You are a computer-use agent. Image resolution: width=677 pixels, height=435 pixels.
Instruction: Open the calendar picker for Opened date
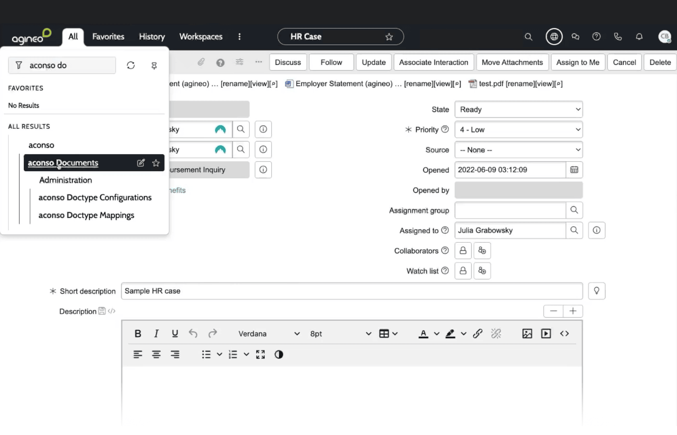pos(574,170)
